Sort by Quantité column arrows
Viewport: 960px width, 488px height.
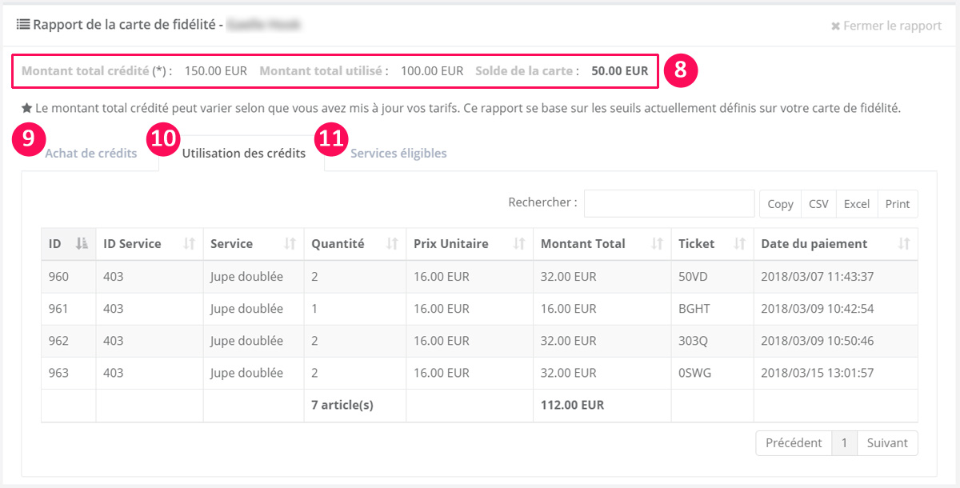[392, 244]
